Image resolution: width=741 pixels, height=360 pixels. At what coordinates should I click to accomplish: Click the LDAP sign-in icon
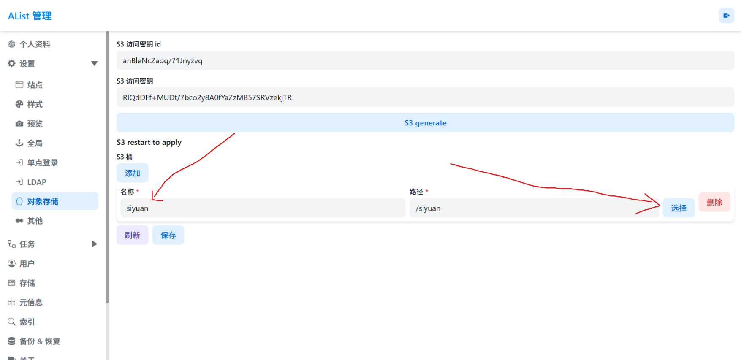coord(19,182)
